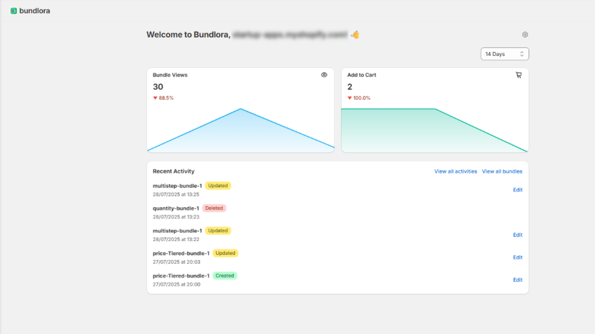Click the eye icon on Bundle Views card

(x=324, y=75)
